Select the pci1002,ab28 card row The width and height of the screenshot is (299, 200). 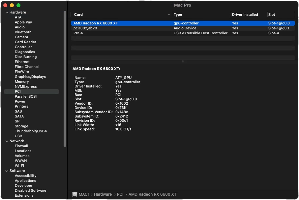coord(183,28)
